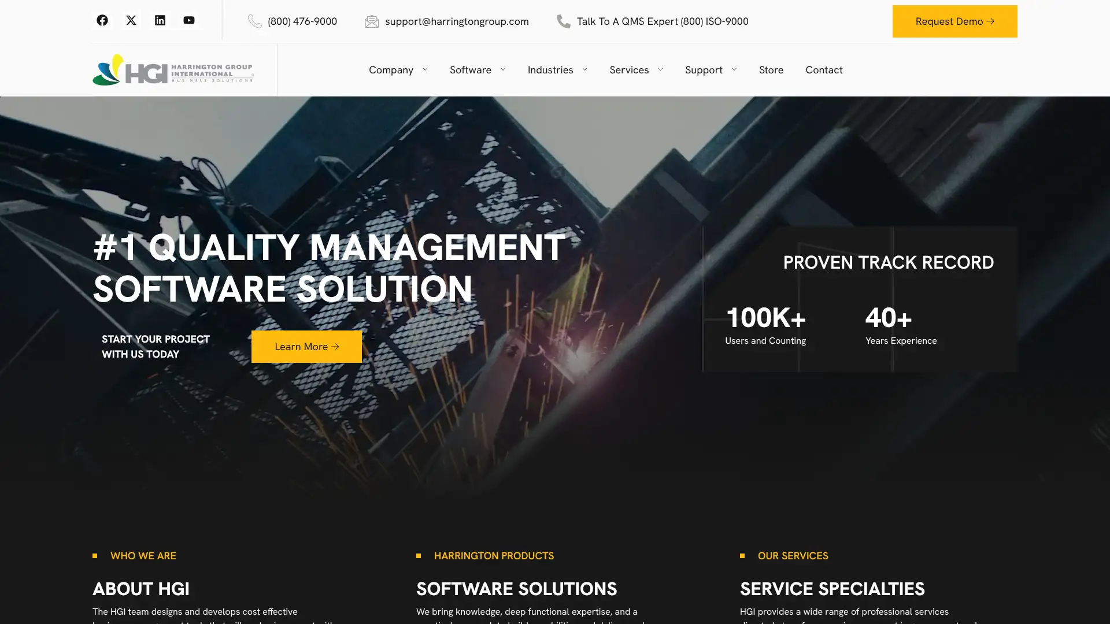Viewport: 1110px width, 624px height.
Task: Go to the Contact page
Action: (824, 70)
